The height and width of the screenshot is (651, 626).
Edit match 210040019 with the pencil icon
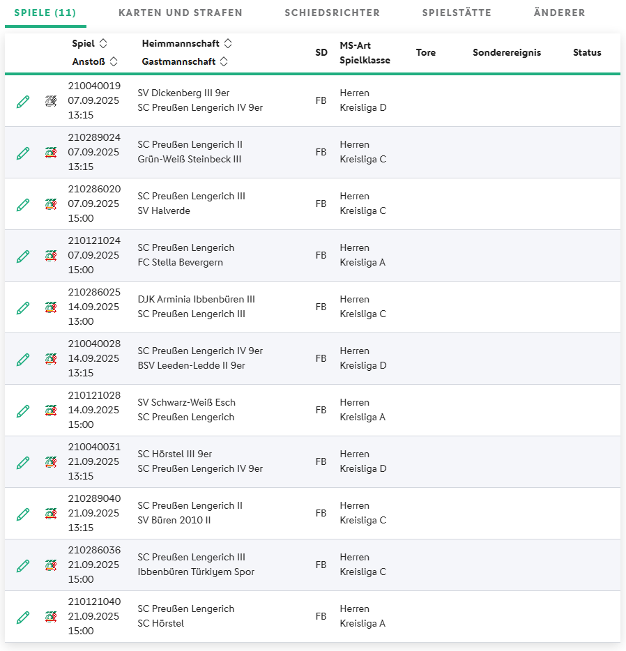[x=23, y=102]
